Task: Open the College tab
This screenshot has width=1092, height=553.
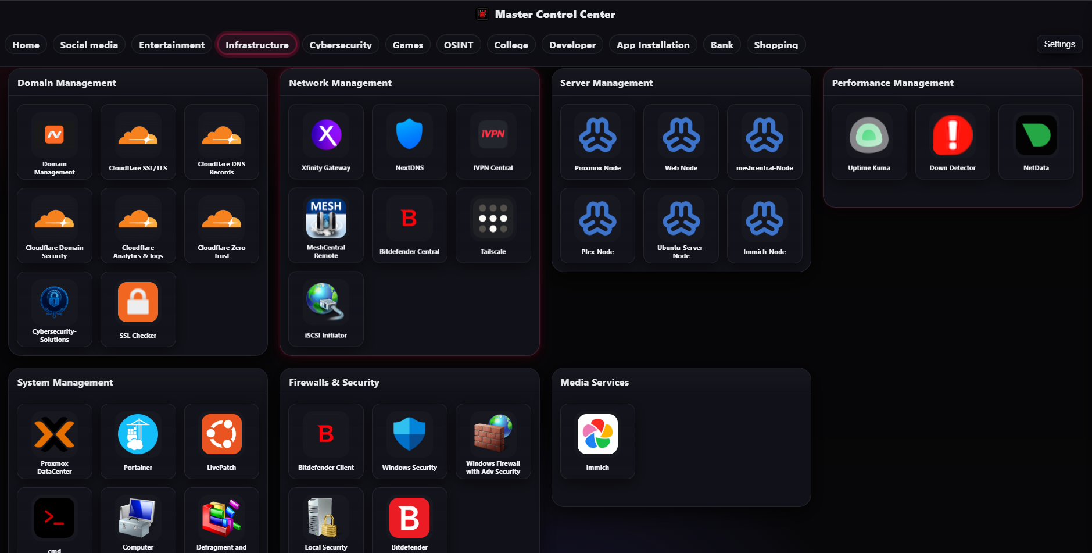Action: pyautogui.click(x=511, y=45)
